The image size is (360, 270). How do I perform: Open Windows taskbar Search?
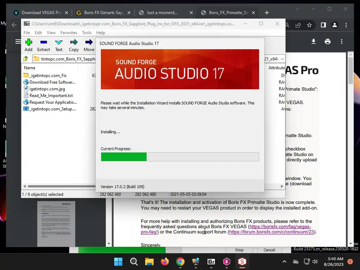134,262
